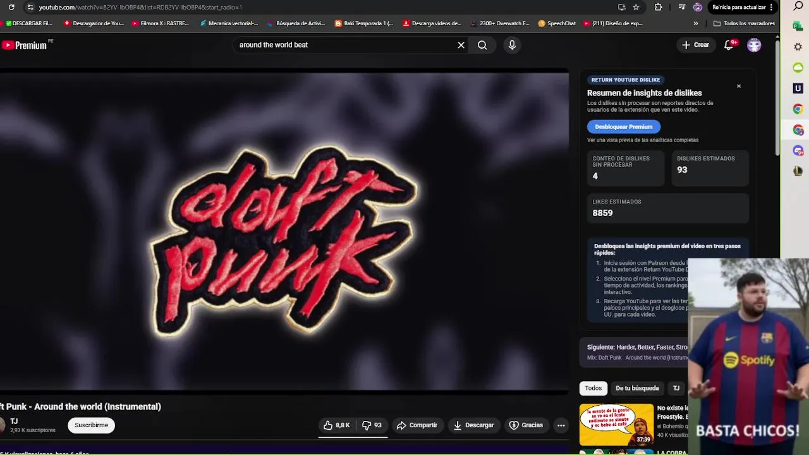Clear the search text with X
This screenshot has height=455, width=809.
pyautogui.click(x=461, y=45)
